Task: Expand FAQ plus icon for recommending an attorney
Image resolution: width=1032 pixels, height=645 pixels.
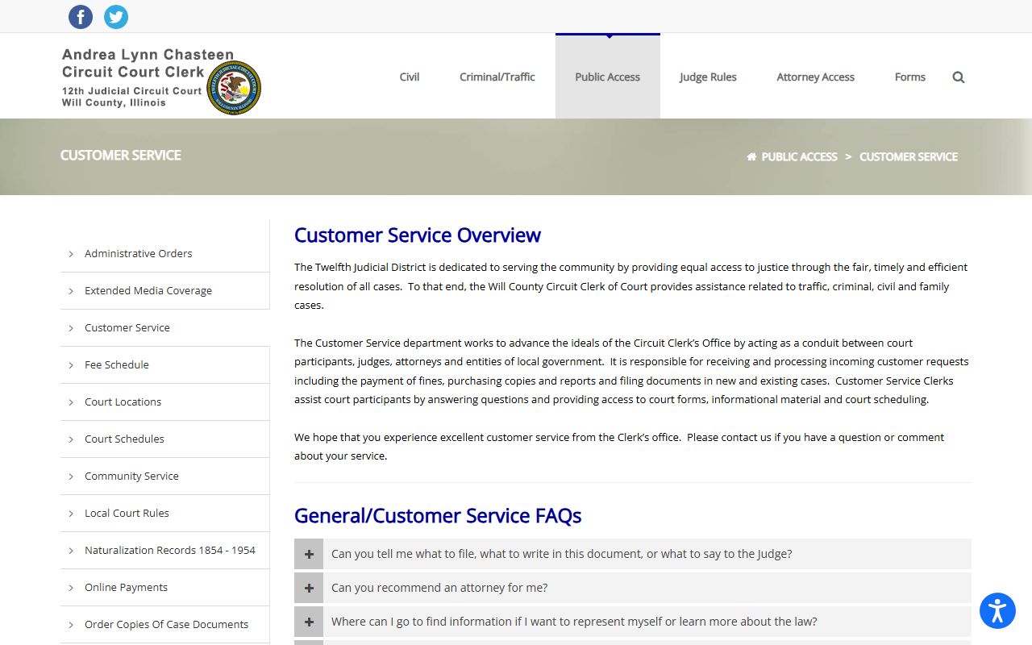Action: point(309,588)
